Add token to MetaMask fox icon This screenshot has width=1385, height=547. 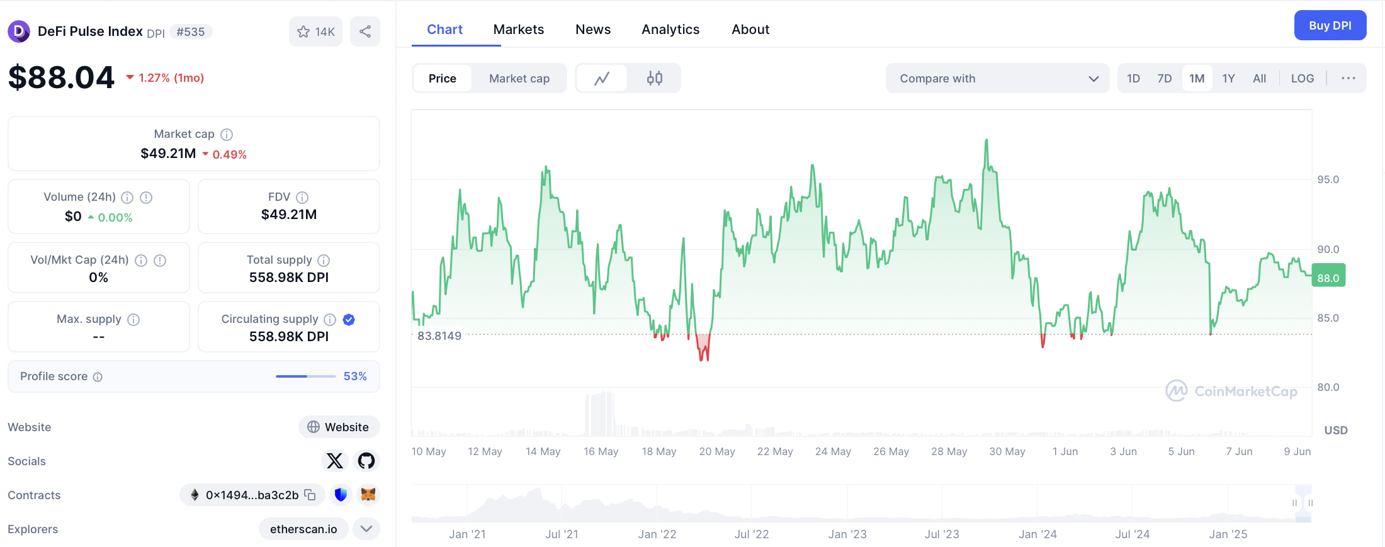tap(368, 495)
